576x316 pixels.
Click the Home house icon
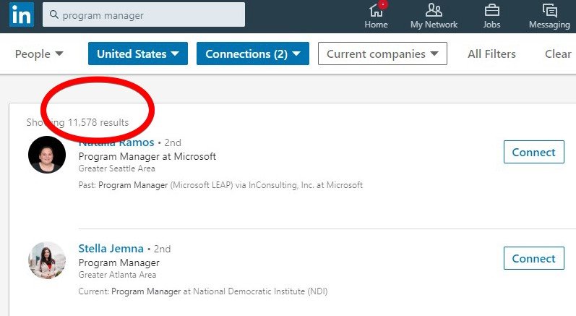coord(376,10)
